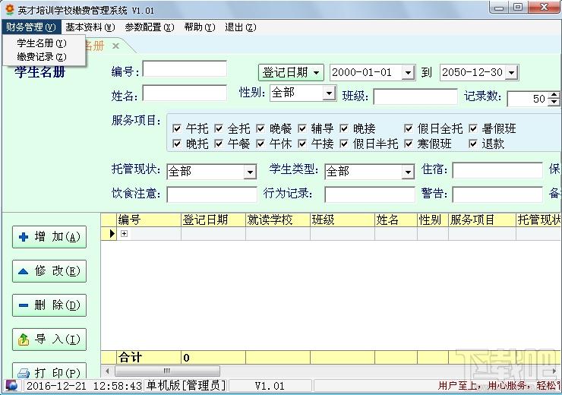
Task: Click the row indicator arrow in grid
Action: tap(112, 234)
